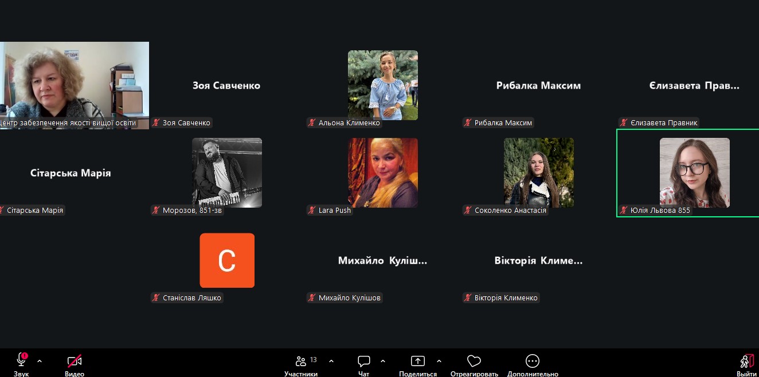Click the muted mic icon beside Соколенко Анастасія
Viewport: 759px width, 377px height.
468,211
